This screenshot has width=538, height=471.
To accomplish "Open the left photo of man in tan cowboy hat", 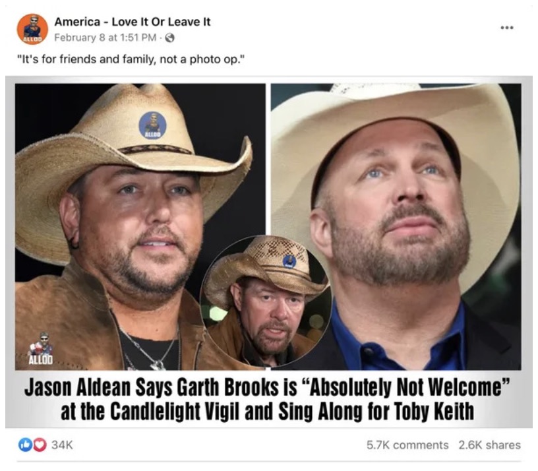I will pos(140,226).
